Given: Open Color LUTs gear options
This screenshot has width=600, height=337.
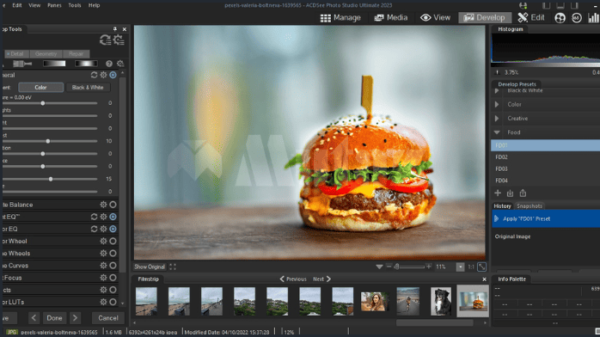Looking at the screenshot, I should tap(103, 302).
